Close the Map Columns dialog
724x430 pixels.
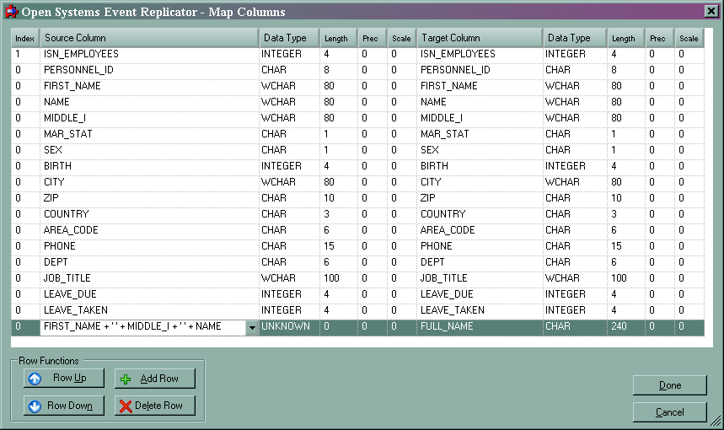[711, 11]
